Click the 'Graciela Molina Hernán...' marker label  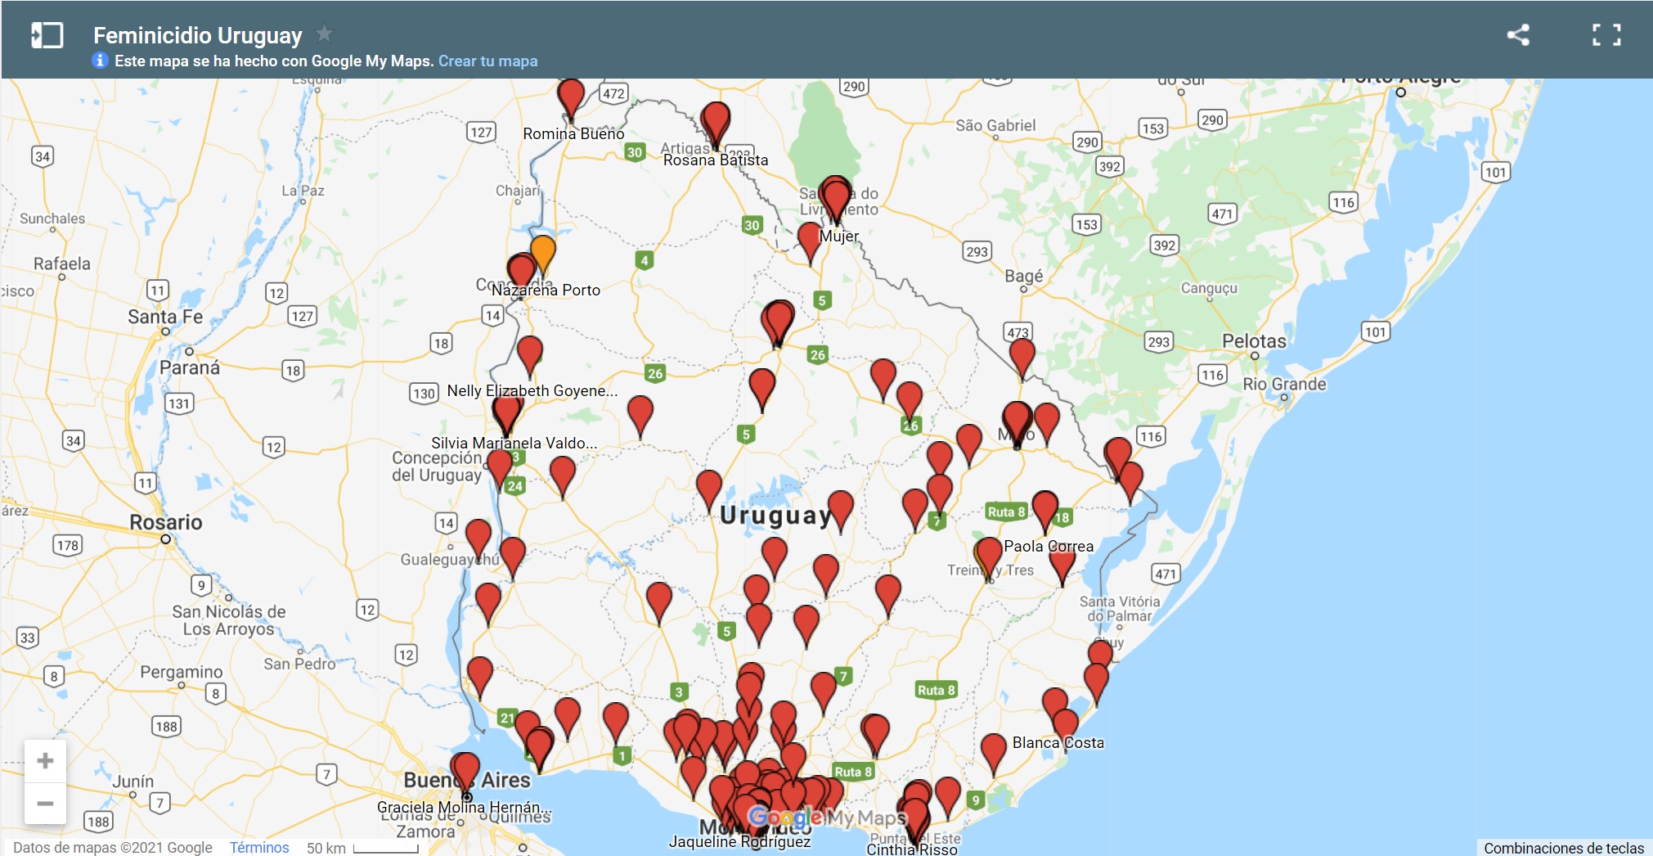click(465, 807)
